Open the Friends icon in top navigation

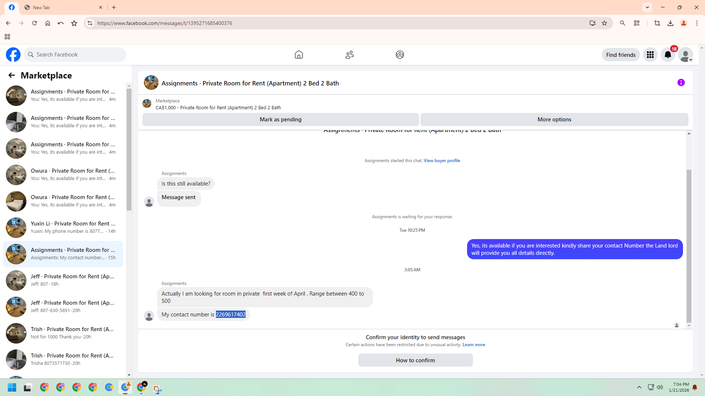tap(349, 55)
